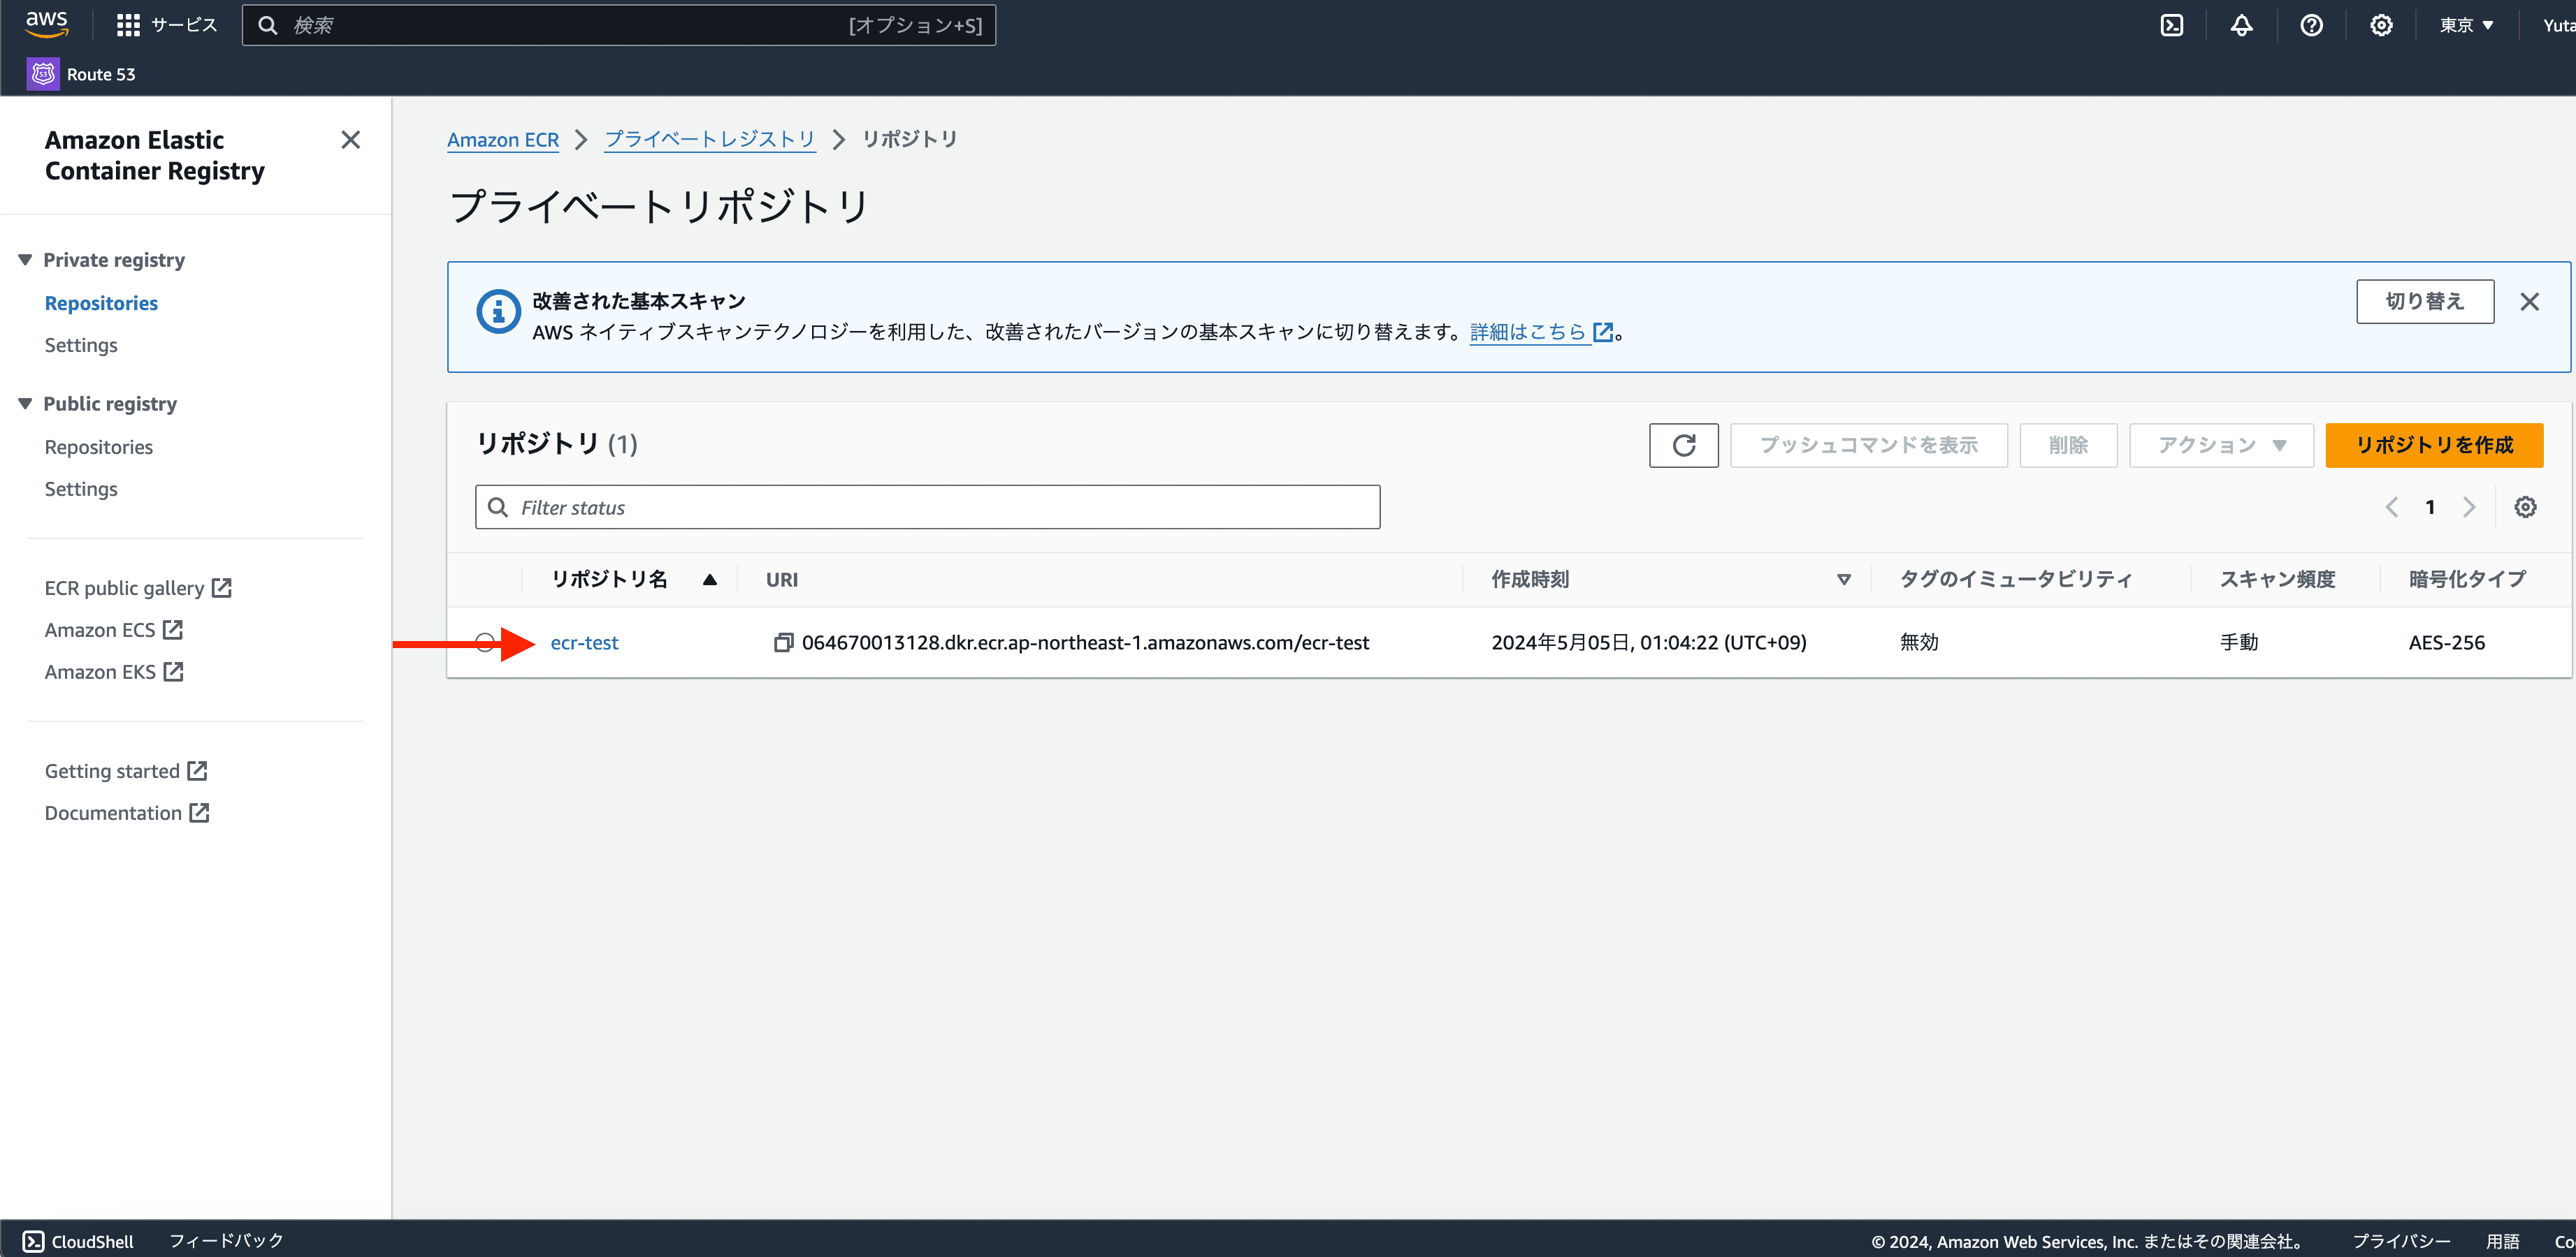Open Amazon EKS external link
Screen dimensions: 2576x1257
112,671
